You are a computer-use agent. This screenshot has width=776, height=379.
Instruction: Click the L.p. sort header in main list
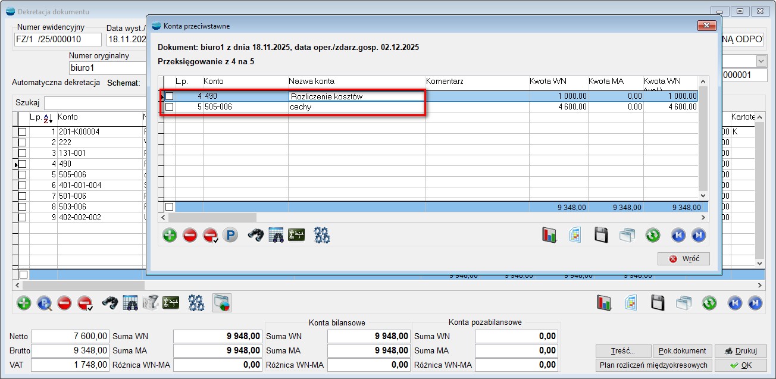(x=42, y=117)
